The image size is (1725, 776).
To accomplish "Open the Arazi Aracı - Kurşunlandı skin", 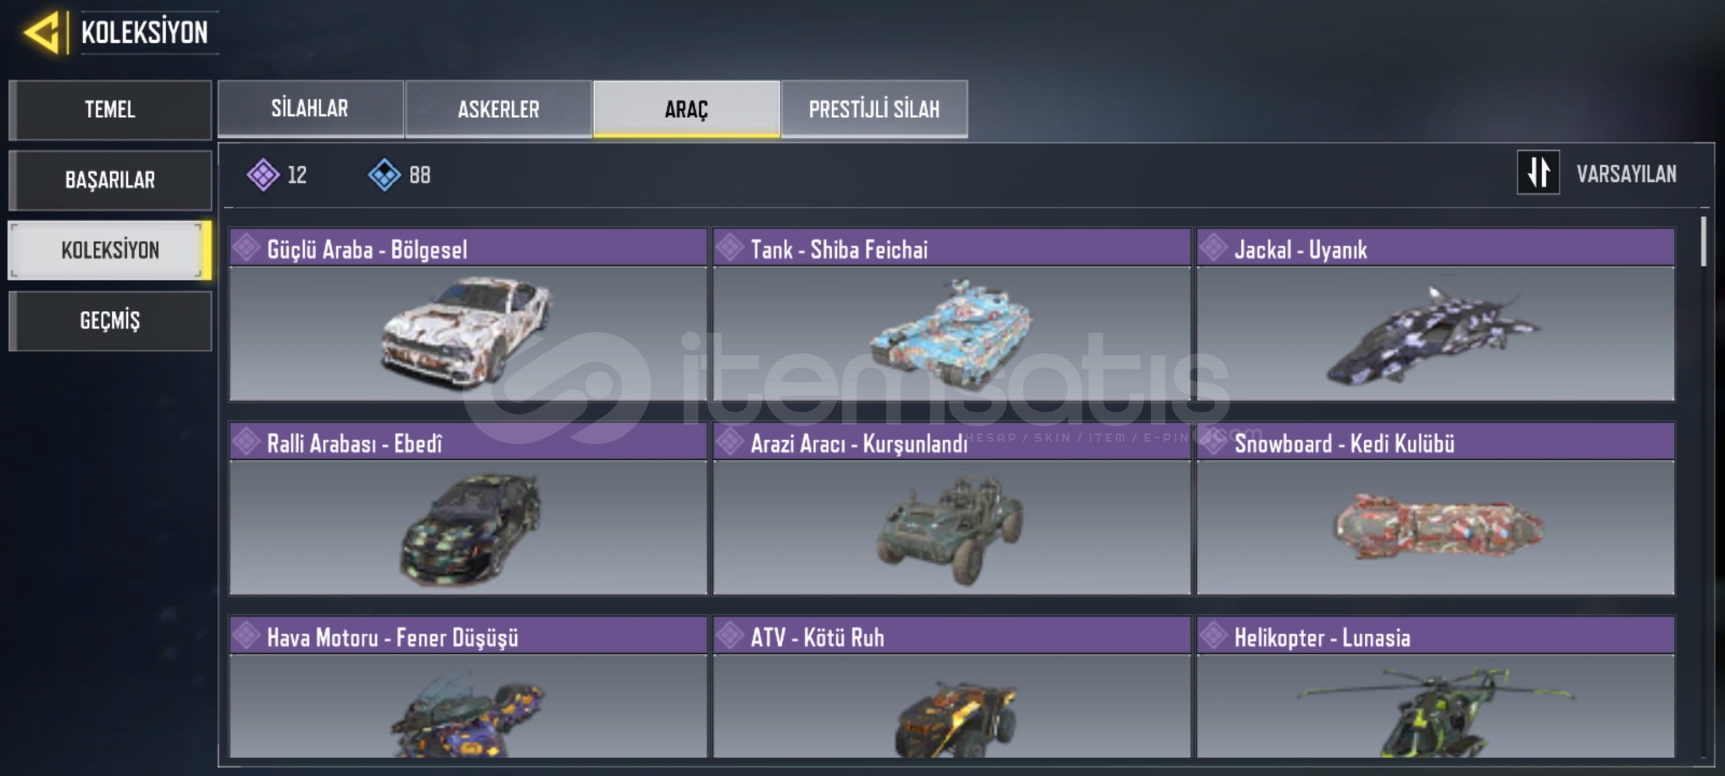I will [951, 509].
